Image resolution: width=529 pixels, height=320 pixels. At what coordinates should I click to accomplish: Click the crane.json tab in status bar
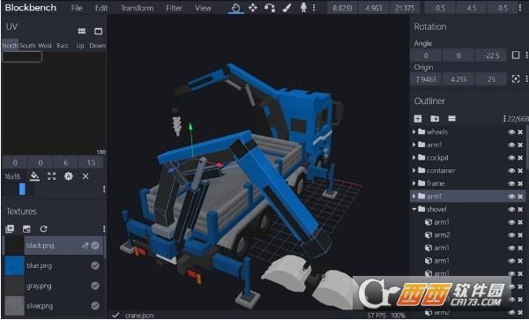click(139, 316)
